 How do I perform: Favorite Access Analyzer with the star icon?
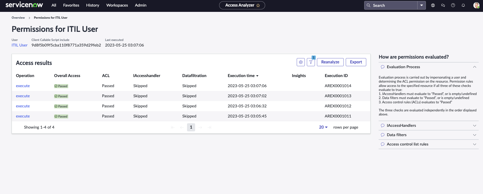pyautogui.click(x=258, y=5)
